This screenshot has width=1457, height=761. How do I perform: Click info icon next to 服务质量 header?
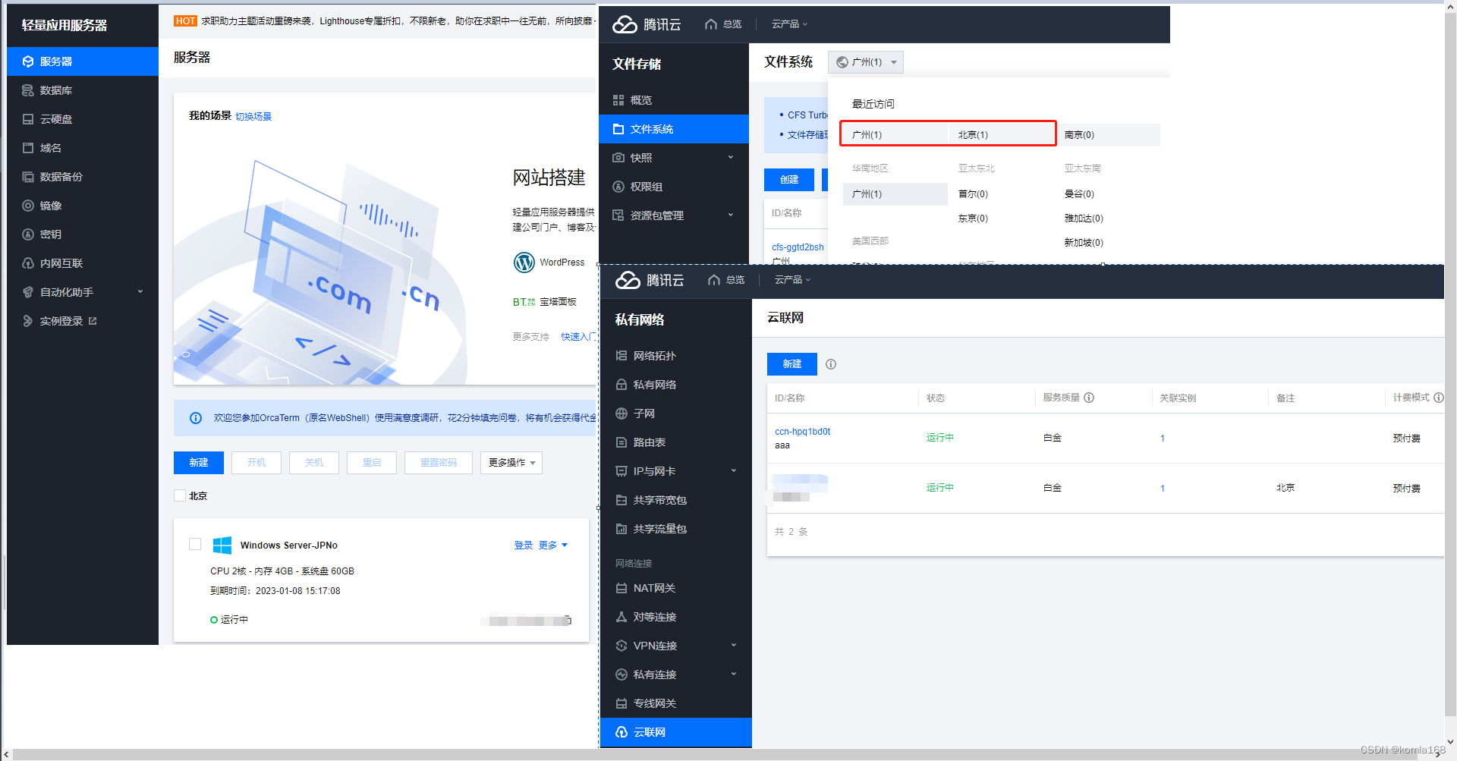pyautogui.click(x=1089, y=398)
